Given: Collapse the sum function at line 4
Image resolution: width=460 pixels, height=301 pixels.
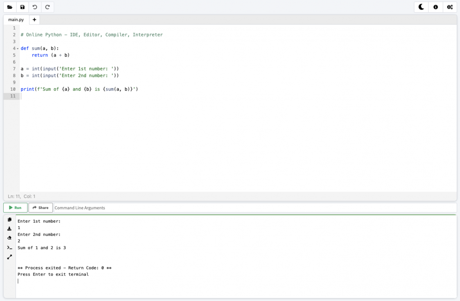Looking at the screenshot, I should [x=17, y=48].
